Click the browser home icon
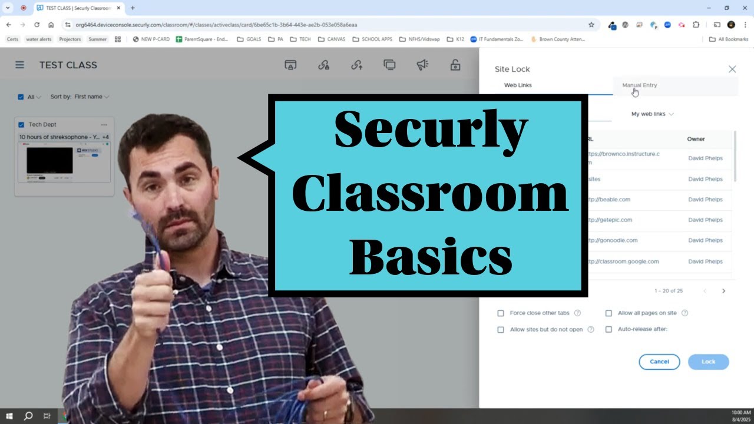The height and width of the screenshot is (424, 754). click(x=51, y=25)
